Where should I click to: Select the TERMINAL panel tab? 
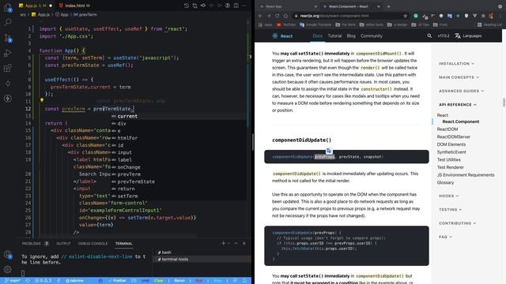tap(123, 244)
